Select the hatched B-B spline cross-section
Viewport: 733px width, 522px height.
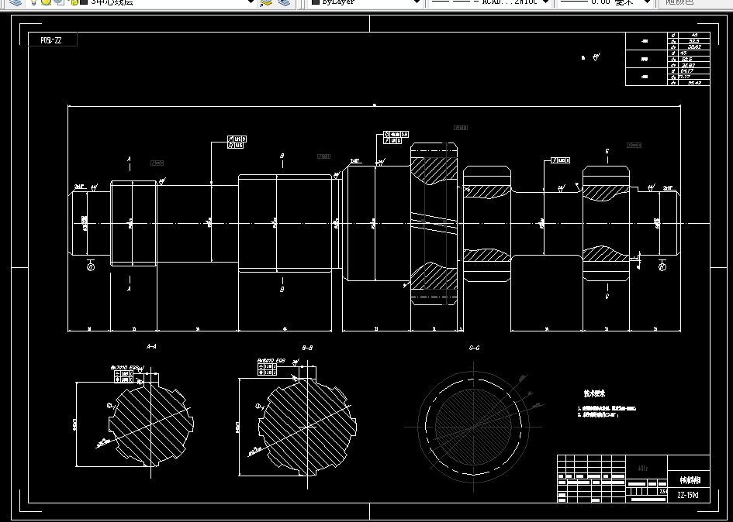point(307,426)
